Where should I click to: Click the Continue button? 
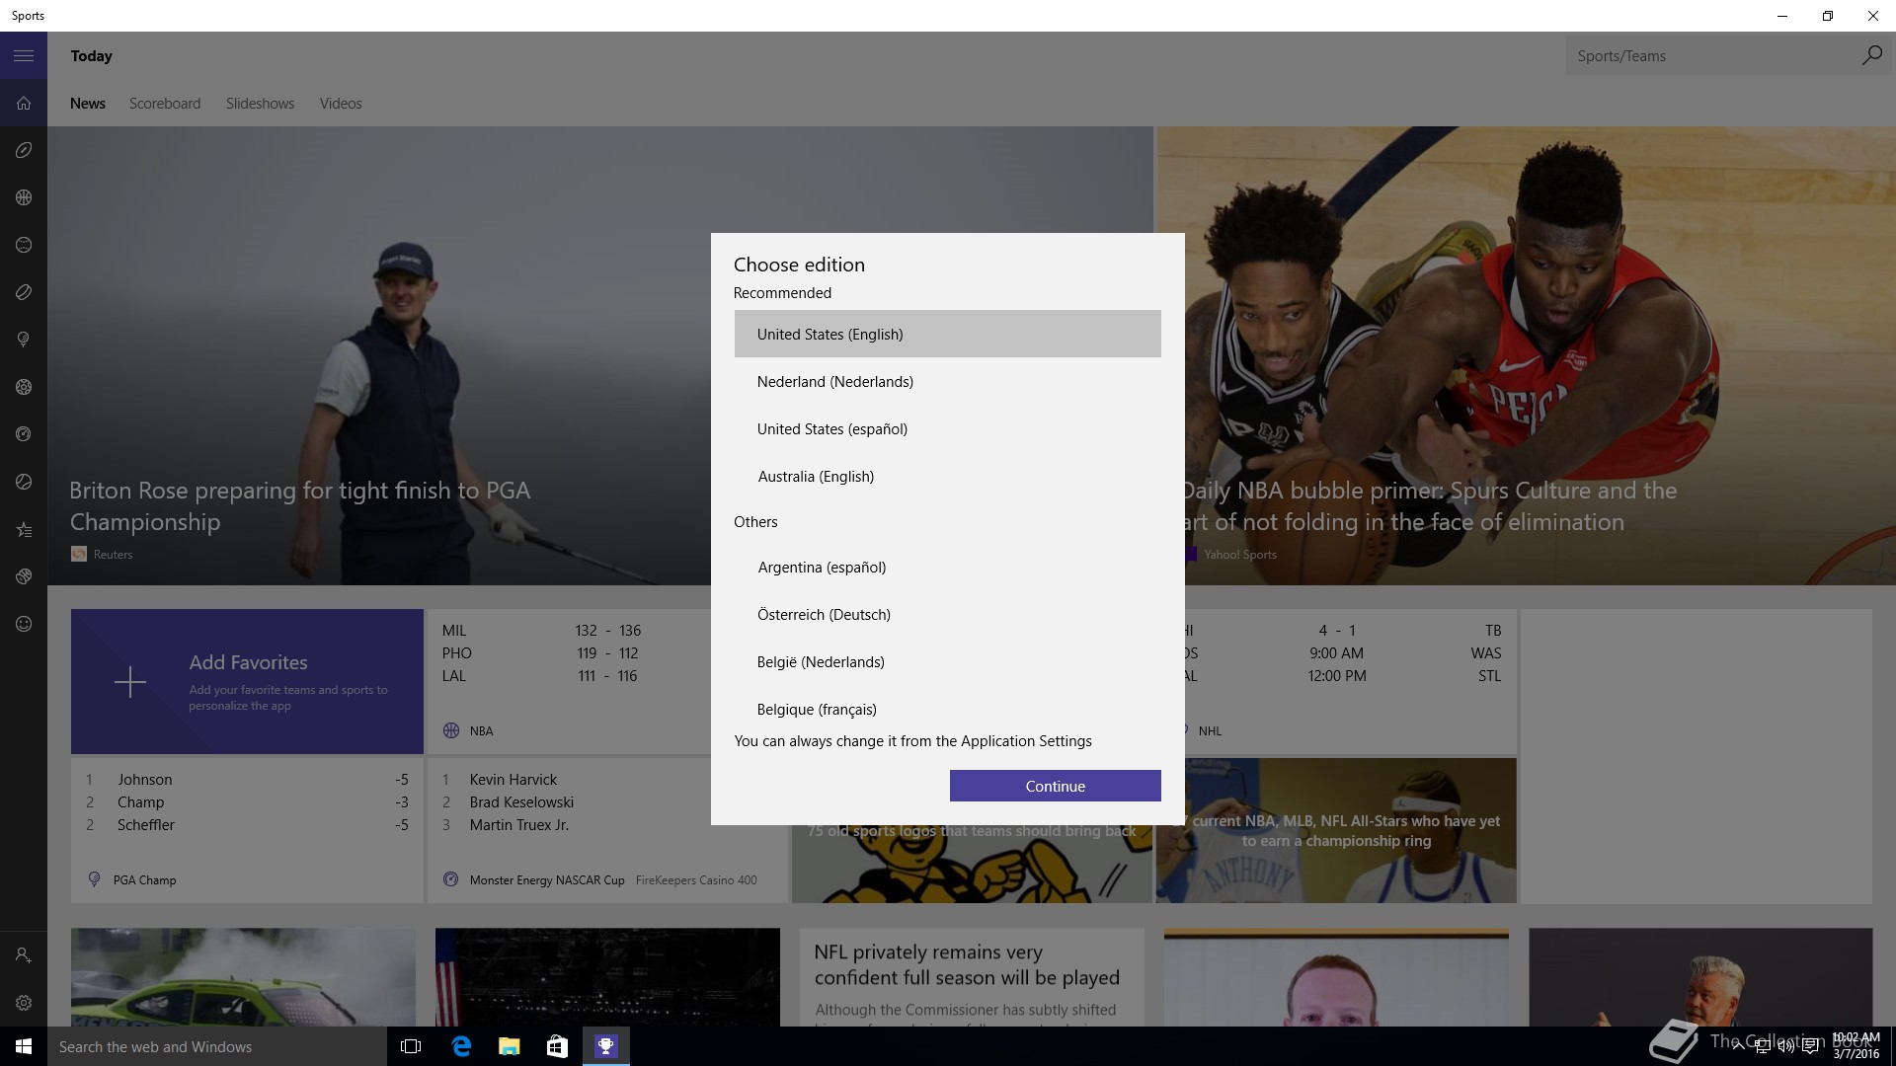click(1055, 786)
